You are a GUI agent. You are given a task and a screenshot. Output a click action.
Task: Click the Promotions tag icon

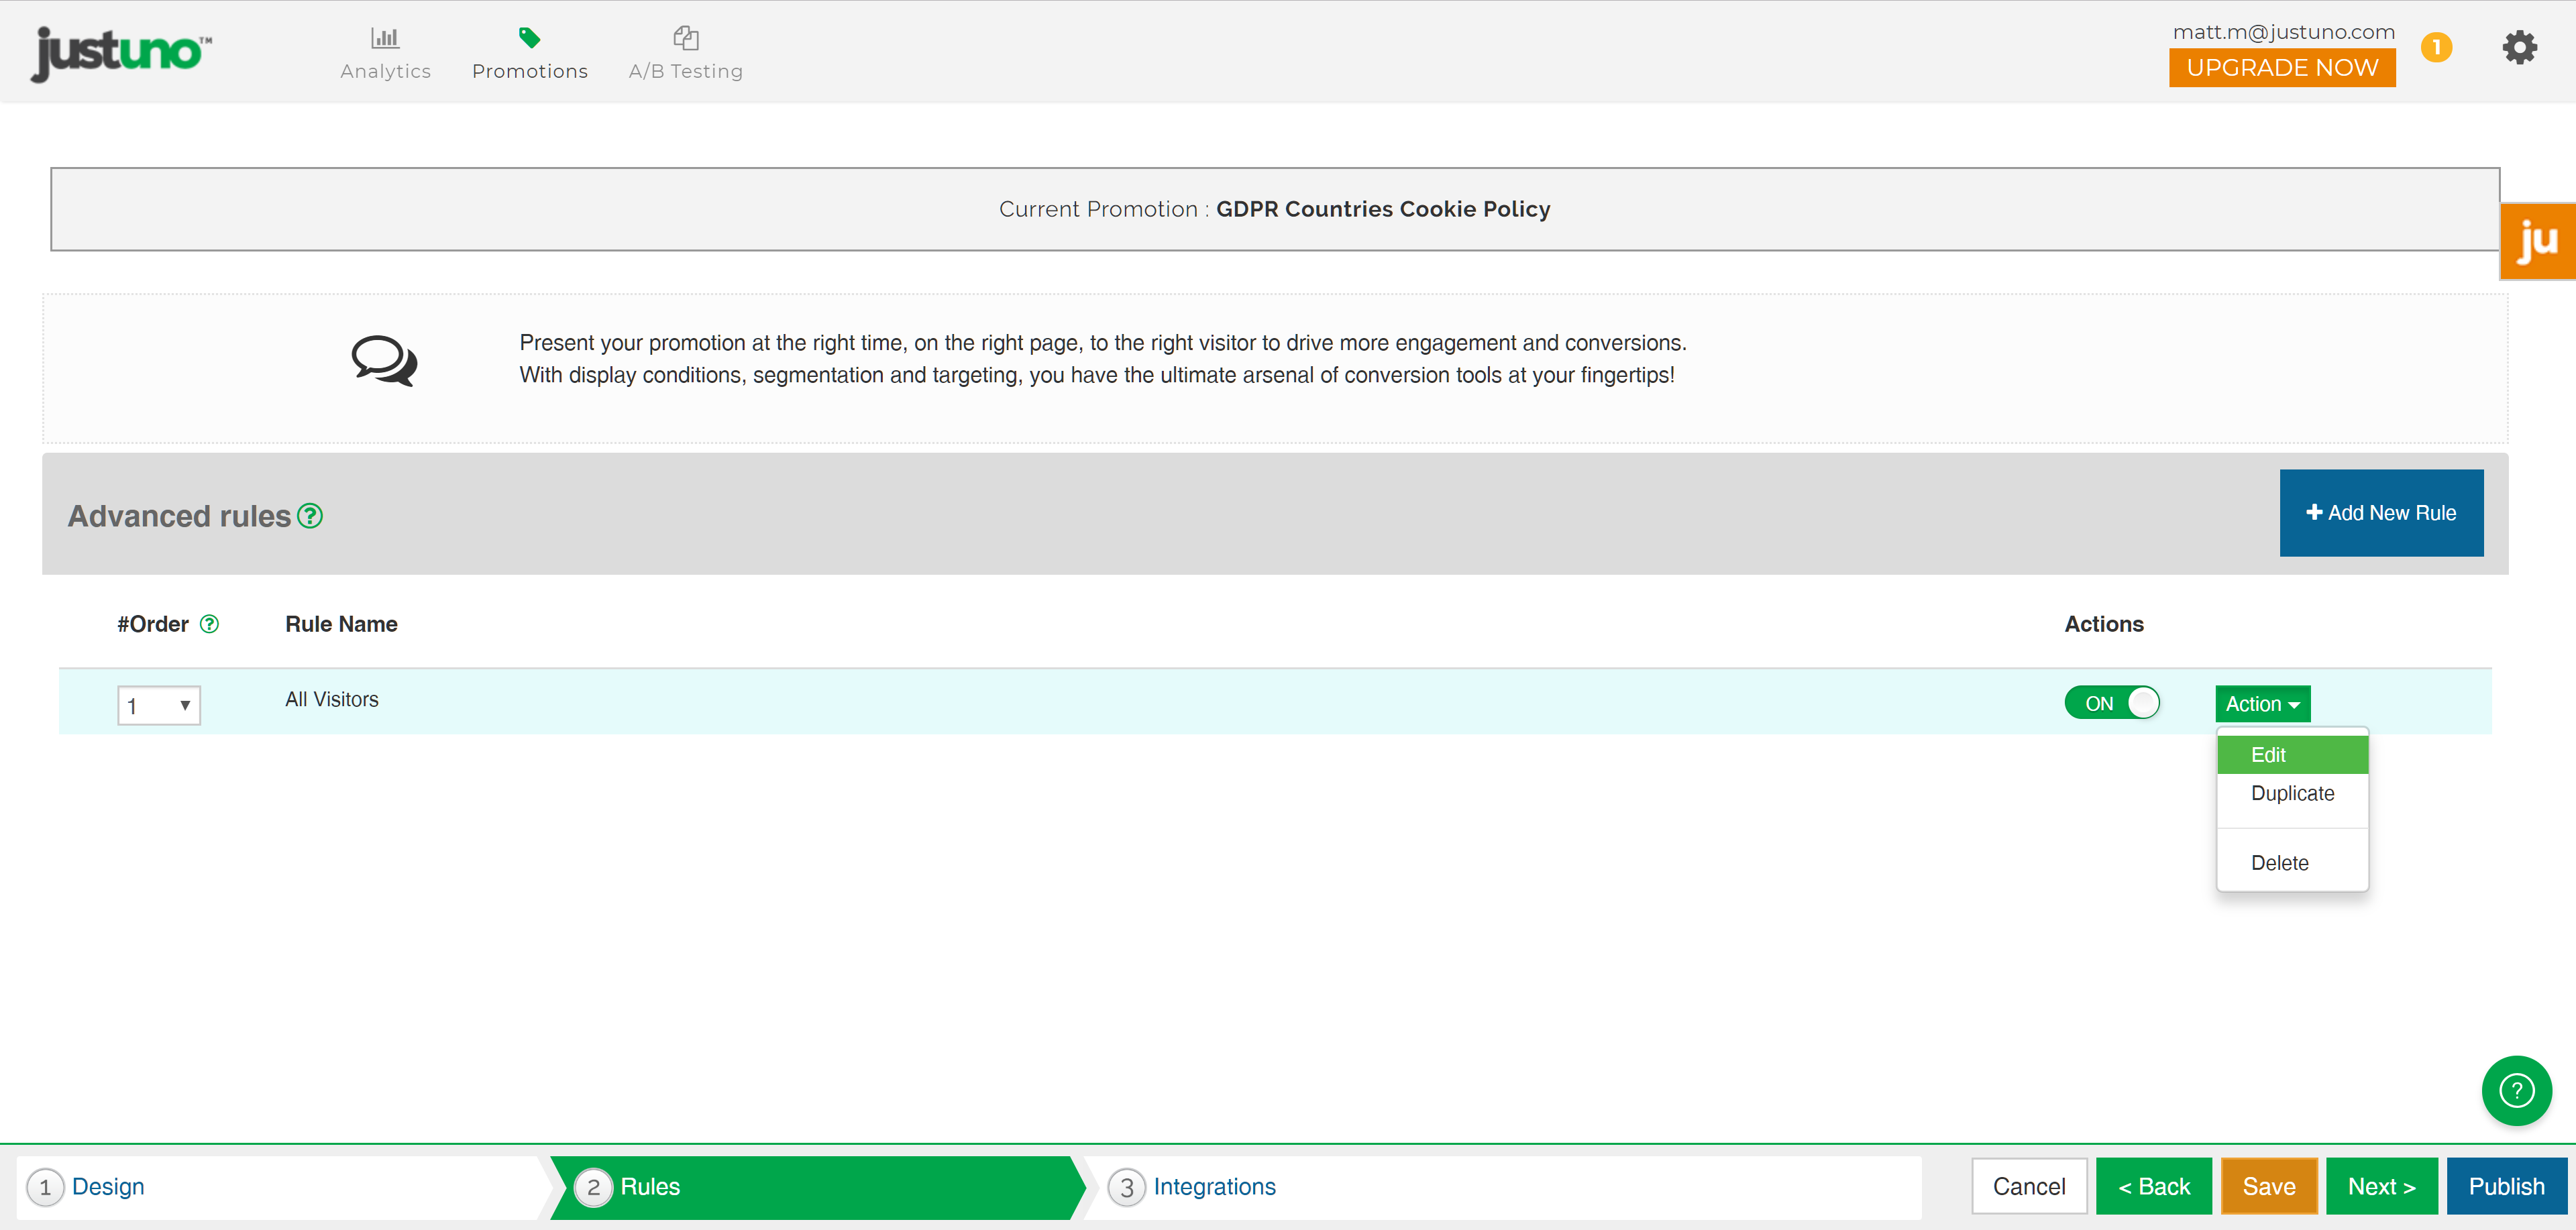529,38
